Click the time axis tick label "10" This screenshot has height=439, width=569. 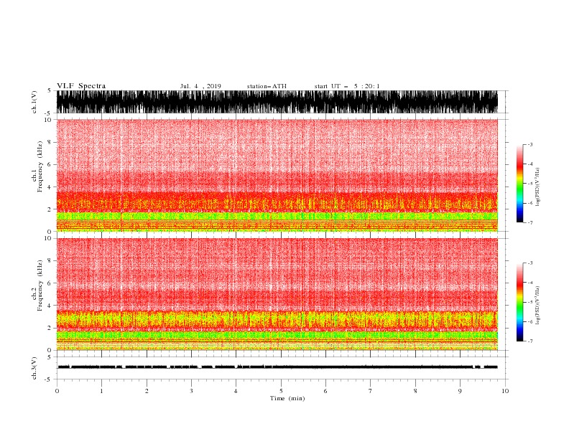coord(505,391)
